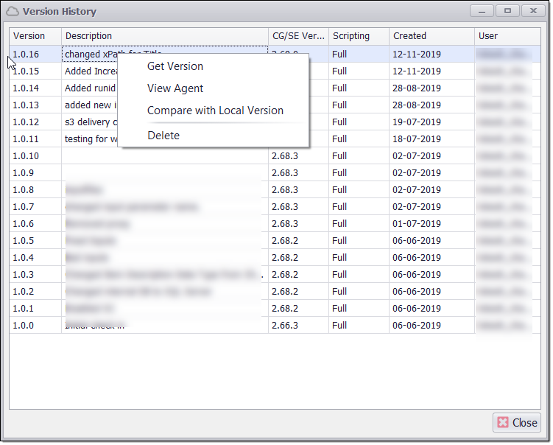Select the version 1.0.15 row
The image size is (553, 445).
tap(27, 71)
